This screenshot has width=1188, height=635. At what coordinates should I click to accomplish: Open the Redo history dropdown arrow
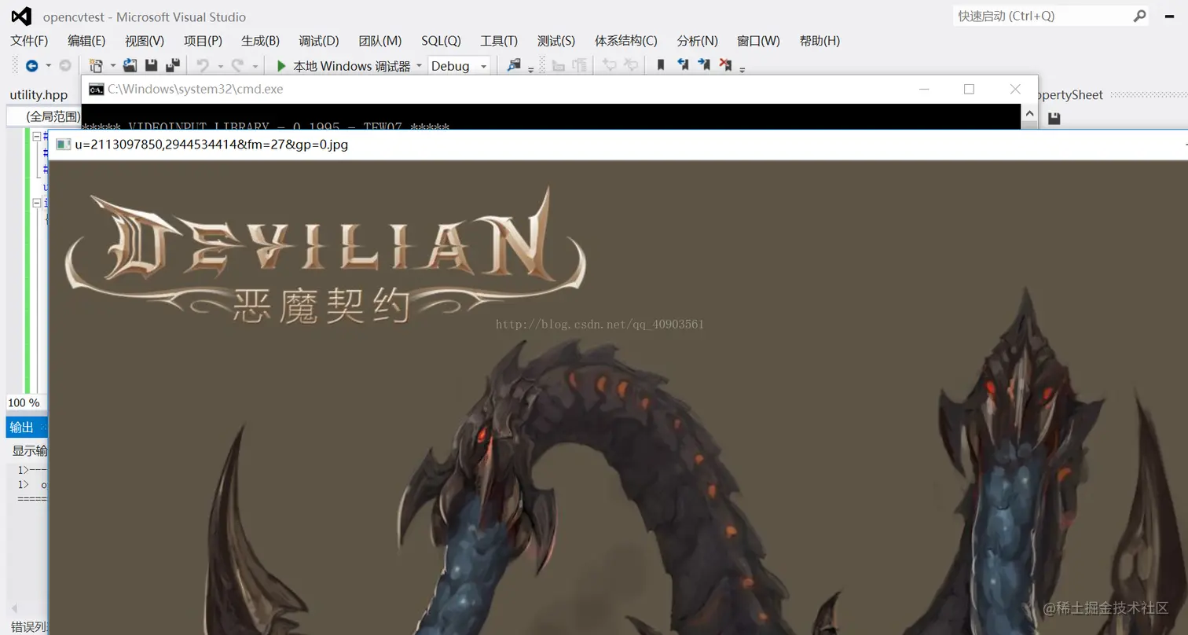(255, 67)
